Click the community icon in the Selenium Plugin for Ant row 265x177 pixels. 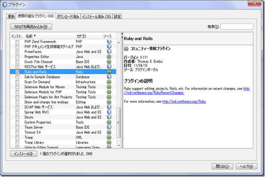[109, 97]
